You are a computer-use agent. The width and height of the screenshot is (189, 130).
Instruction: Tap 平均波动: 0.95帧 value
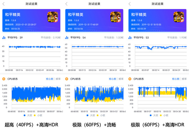click(x=50, y=38)
